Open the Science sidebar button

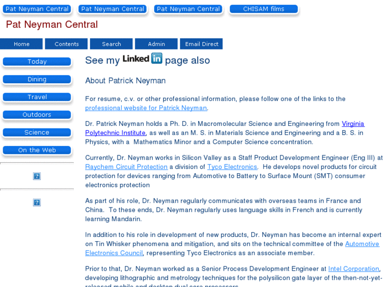[x=37, y=132]
